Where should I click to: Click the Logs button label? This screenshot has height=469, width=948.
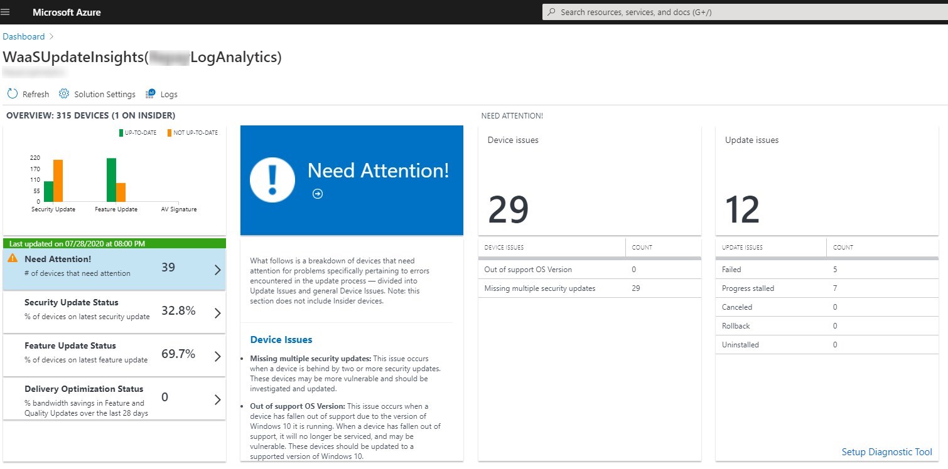pos(169,94)
